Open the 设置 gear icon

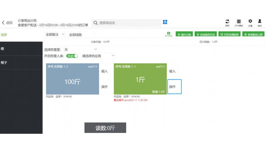250,22
